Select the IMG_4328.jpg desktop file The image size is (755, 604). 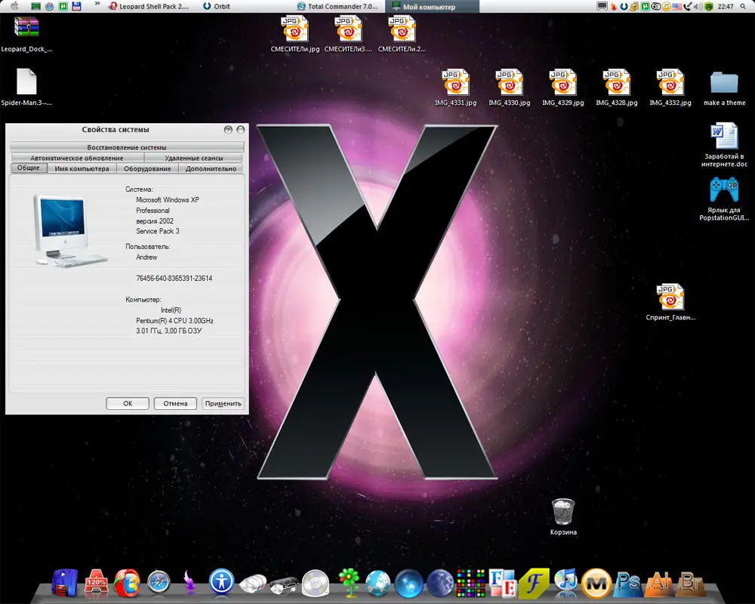tap(616, 87)
